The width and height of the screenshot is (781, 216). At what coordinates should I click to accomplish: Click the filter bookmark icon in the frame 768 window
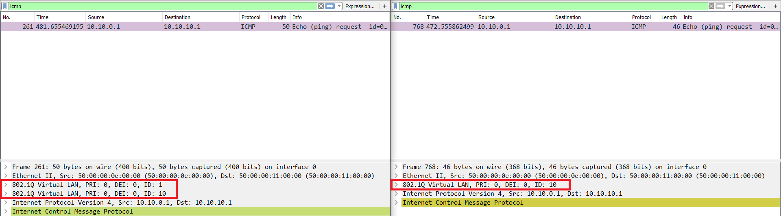(395, 6)
